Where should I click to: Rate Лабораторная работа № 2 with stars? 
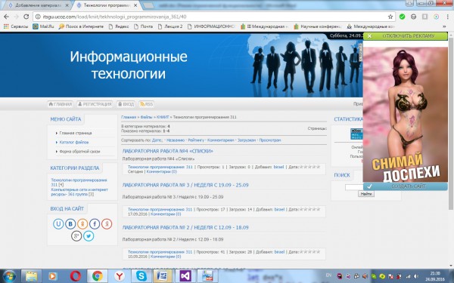click(309, 252)
